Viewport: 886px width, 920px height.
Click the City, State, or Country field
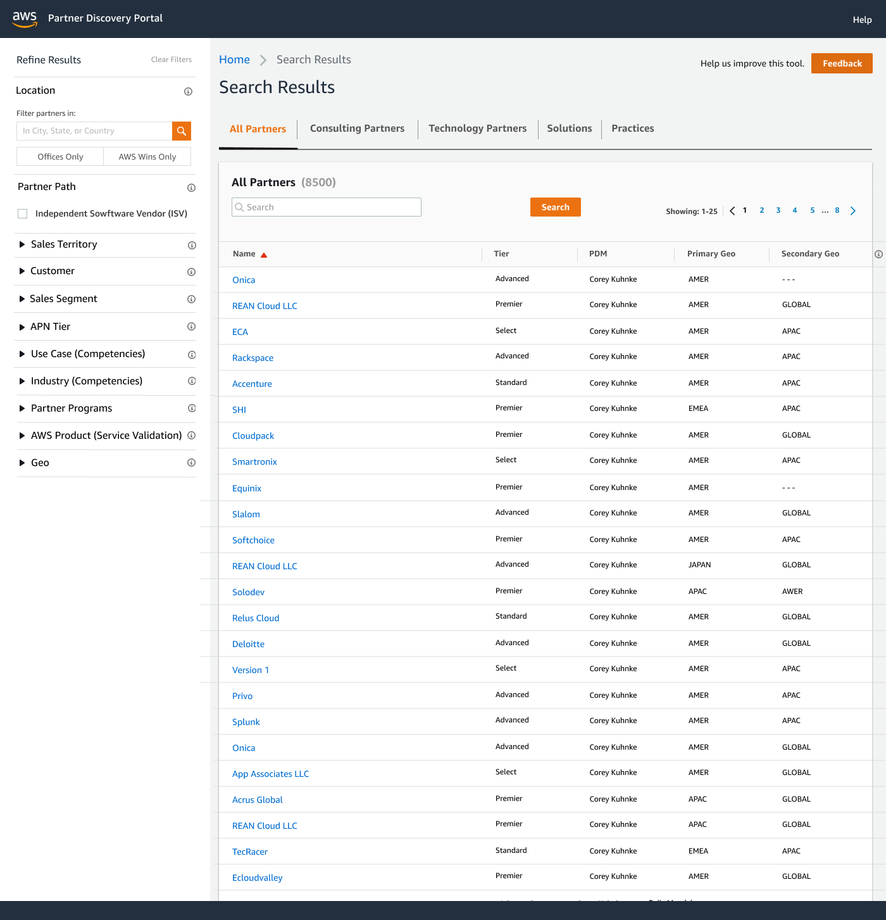(x=94, y=131)
